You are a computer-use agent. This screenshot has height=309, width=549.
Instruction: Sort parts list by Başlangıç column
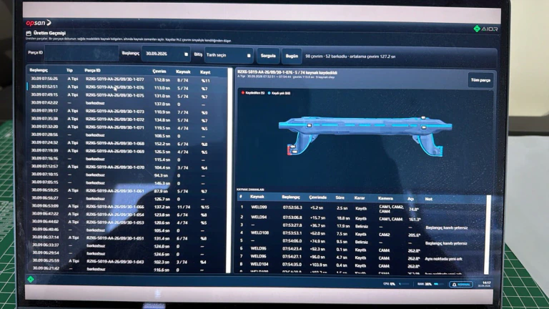(39, 70)
